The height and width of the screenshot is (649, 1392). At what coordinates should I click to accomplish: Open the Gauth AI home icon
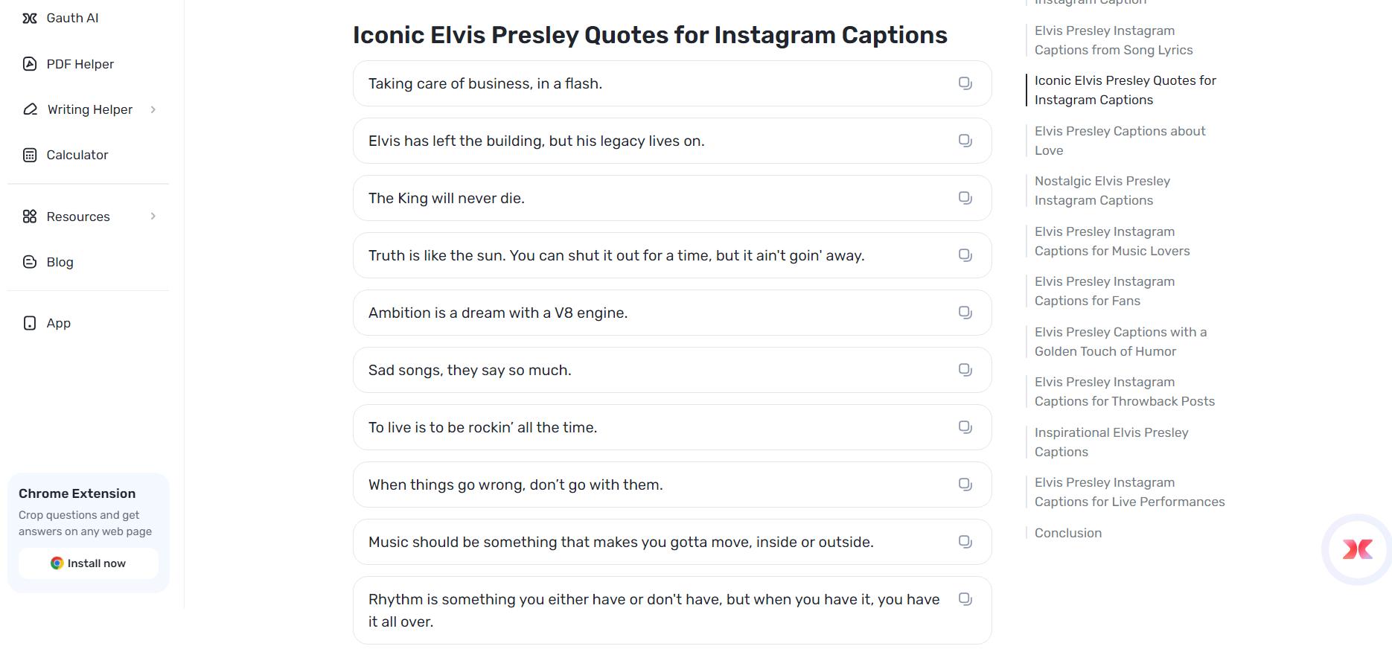click(x=29, y=18)
